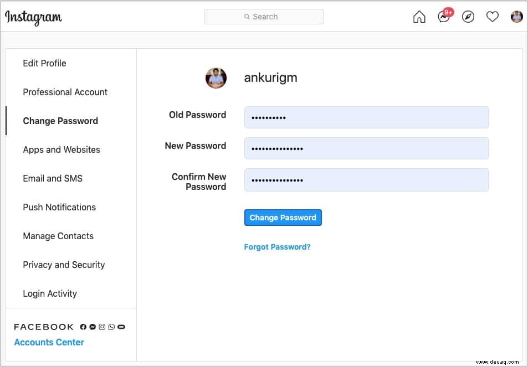Click the Old Password label
The height and width of the screenshot is (367, 528).
(x=197, y=115)
